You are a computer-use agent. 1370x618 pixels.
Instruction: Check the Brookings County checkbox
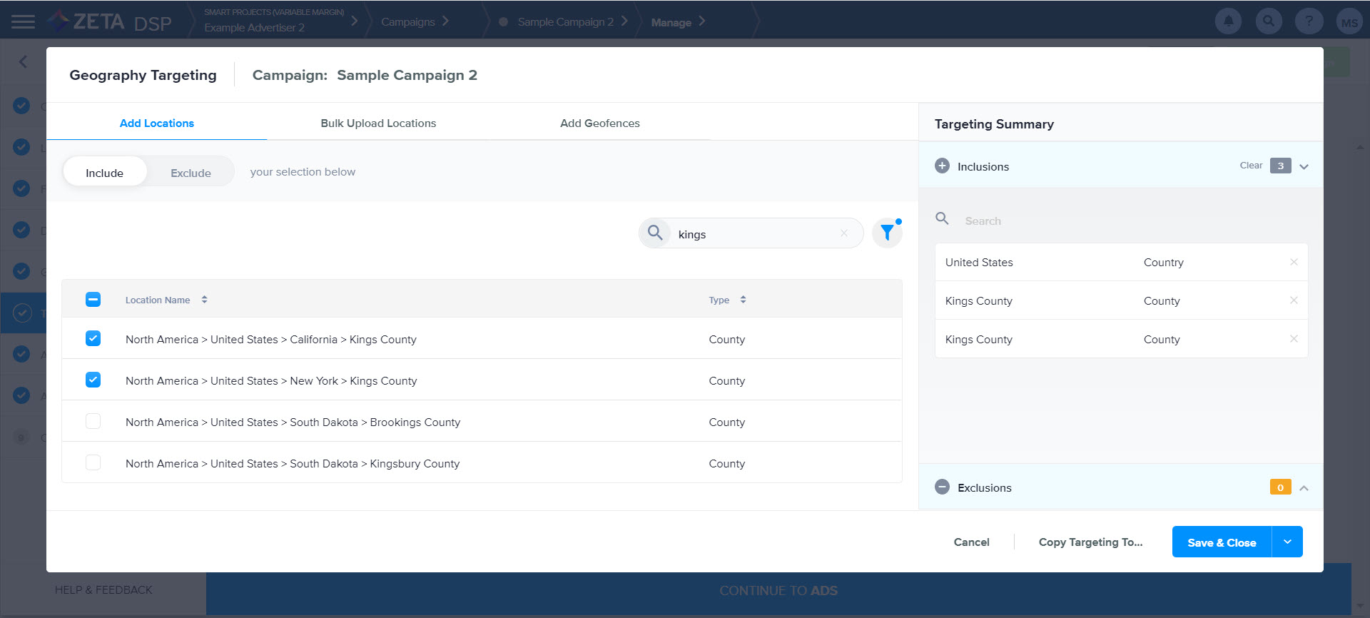[93, 421]
